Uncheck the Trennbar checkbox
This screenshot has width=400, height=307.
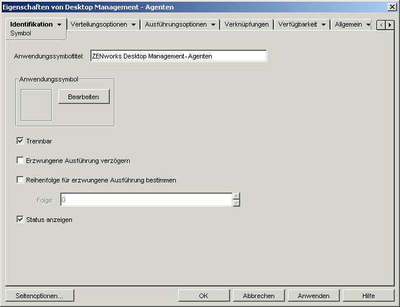point(20,141)
